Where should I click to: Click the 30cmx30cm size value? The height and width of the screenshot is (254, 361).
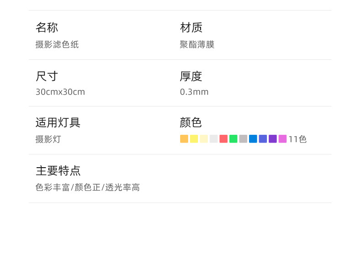60,92
